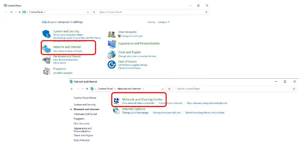The height and width of the screenshot is (143, 300).
Task: Click search magnifier in Network and Internet window
Action: coord(294,89)
